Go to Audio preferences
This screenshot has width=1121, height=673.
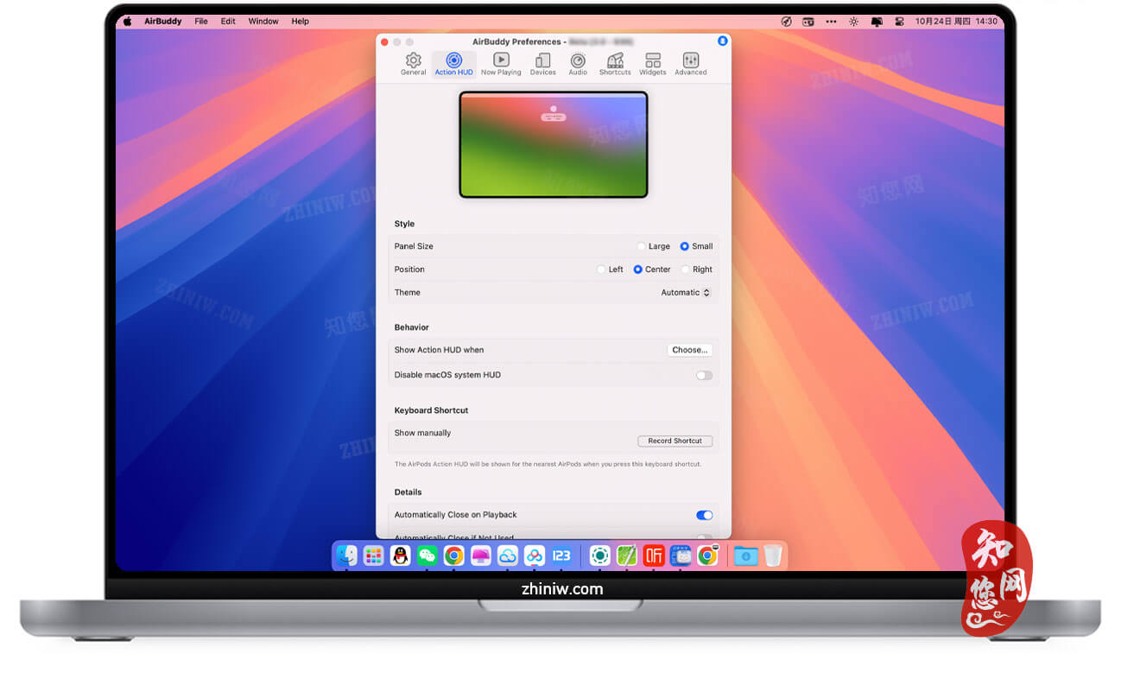pos(578,63)
